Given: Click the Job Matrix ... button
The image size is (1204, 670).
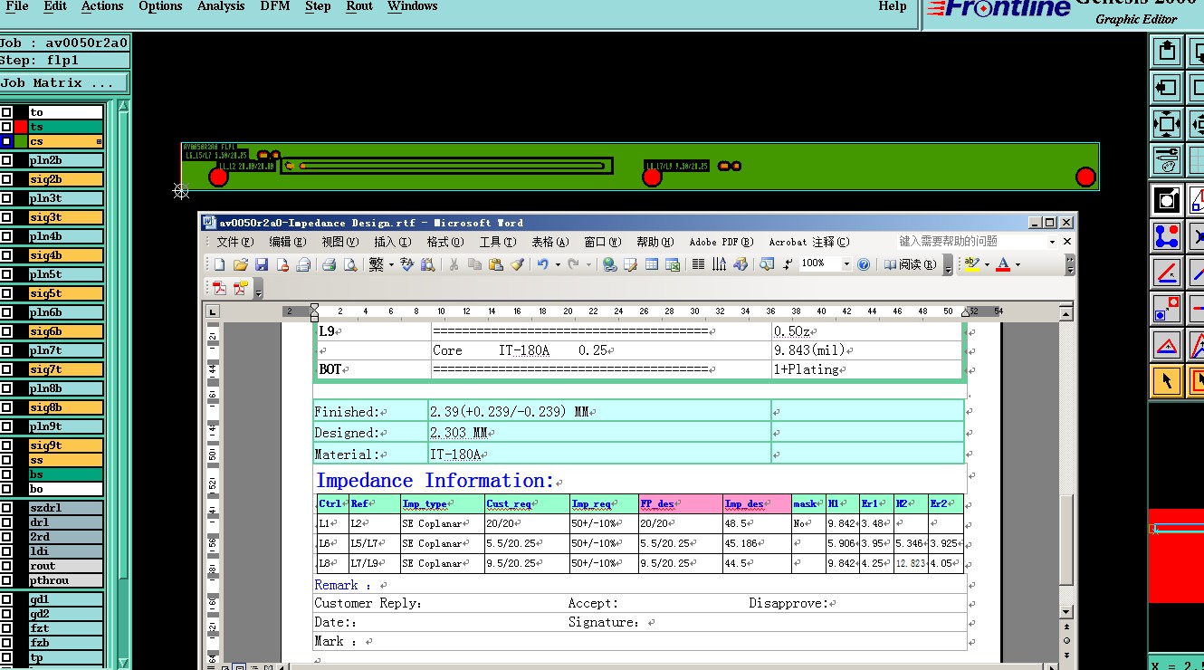Looking at the screenshot, I should [64, 82].
